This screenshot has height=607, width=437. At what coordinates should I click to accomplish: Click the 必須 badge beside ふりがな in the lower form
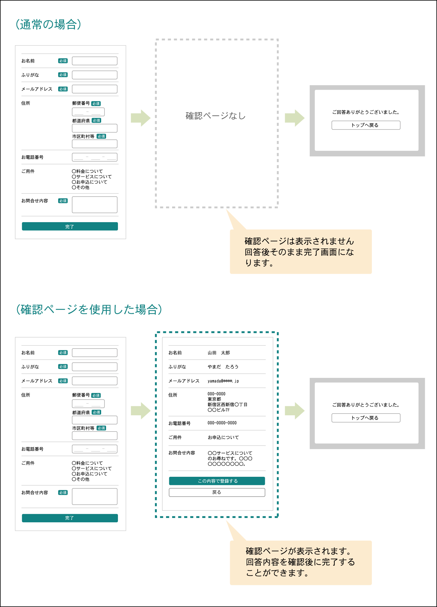pyautogui.click(x=63, y=367)
